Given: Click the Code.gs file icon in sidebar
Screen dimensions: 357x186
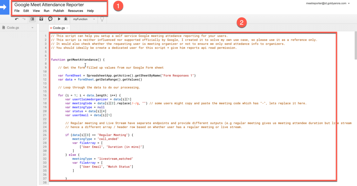Looking at the screenshot, I should coord(3,27).
